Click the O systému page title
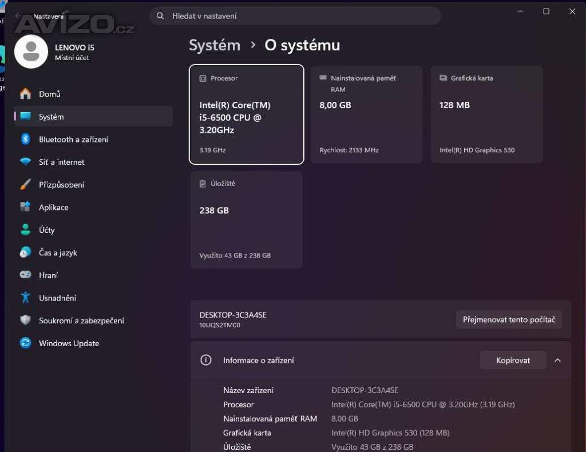586x452 pixels. click(x=302, y=45)
